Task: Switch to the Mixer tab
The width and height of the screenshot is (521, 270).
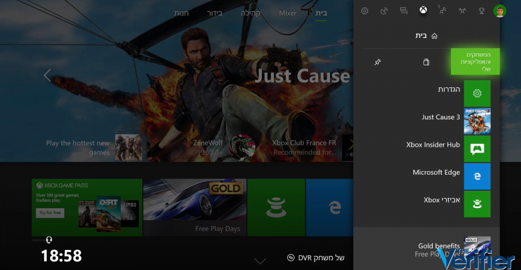Action: [288, 13]
